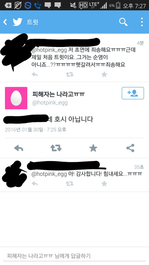Share the main tweet via share icon
The image size is (149, 265).
coord(130,148)
